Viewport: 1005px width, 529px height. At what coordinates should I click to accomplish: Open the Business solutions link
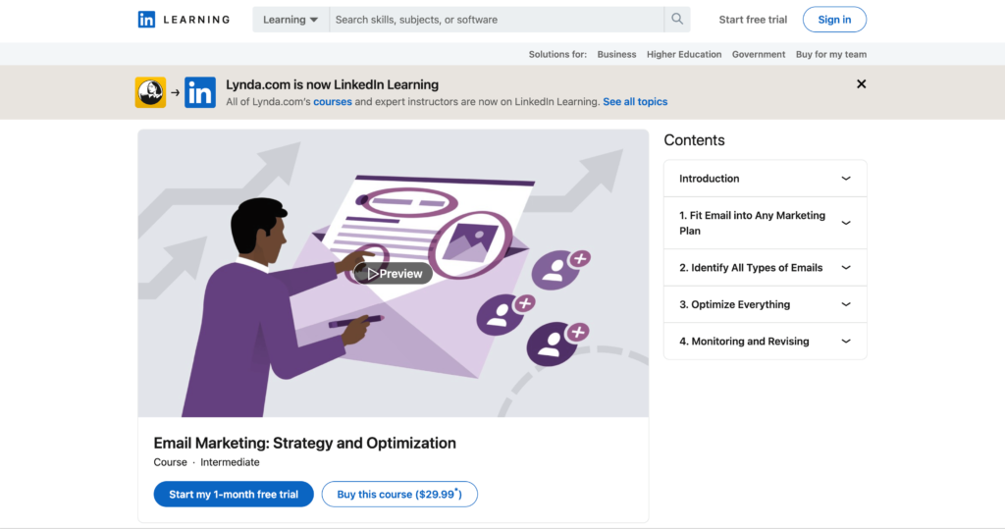616,55
